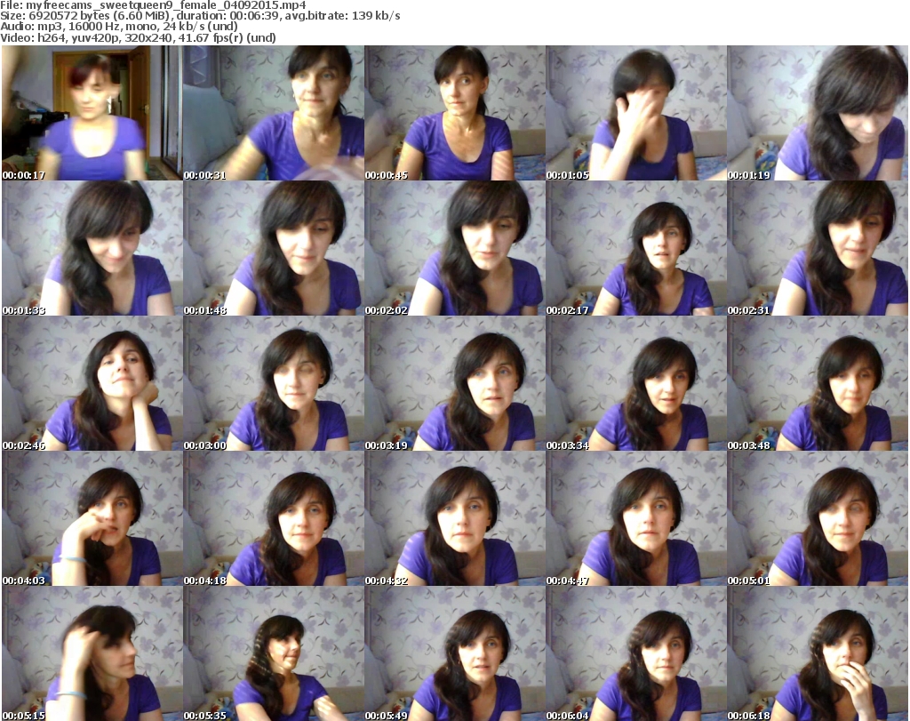Open the frame marked 00:01:33
Image resolution: width=910 pixels, height=721 pixels.
[x=92, y=248]
